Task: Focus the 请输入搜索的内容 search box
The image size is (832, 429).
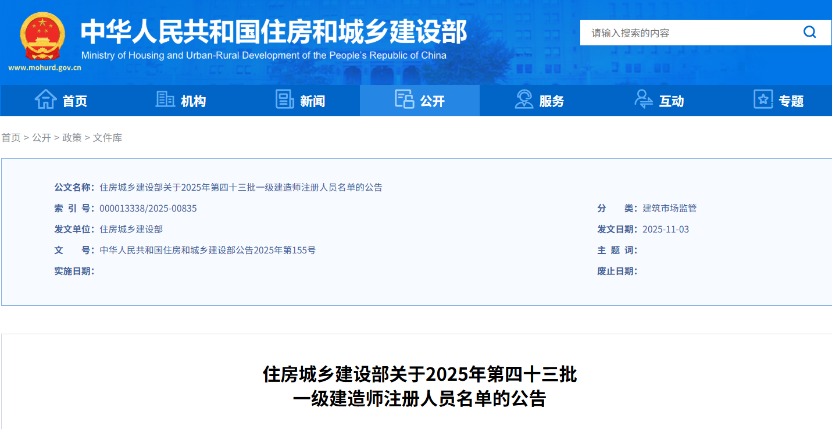Action: (x=686, y=33)
